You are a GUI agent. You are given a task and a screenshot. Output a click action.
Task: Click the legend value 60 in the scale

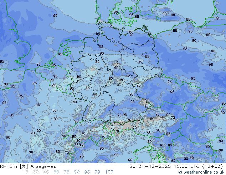(x=56, y=172)
